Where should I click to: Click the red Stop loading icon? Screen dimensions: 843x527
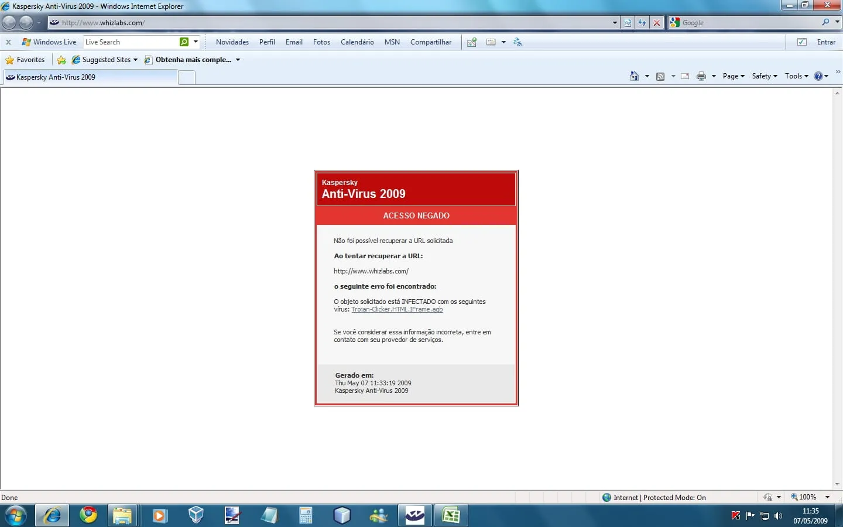point(657,23)
